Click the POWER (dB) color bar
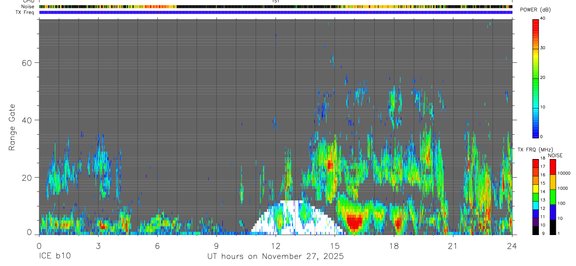 536,77
